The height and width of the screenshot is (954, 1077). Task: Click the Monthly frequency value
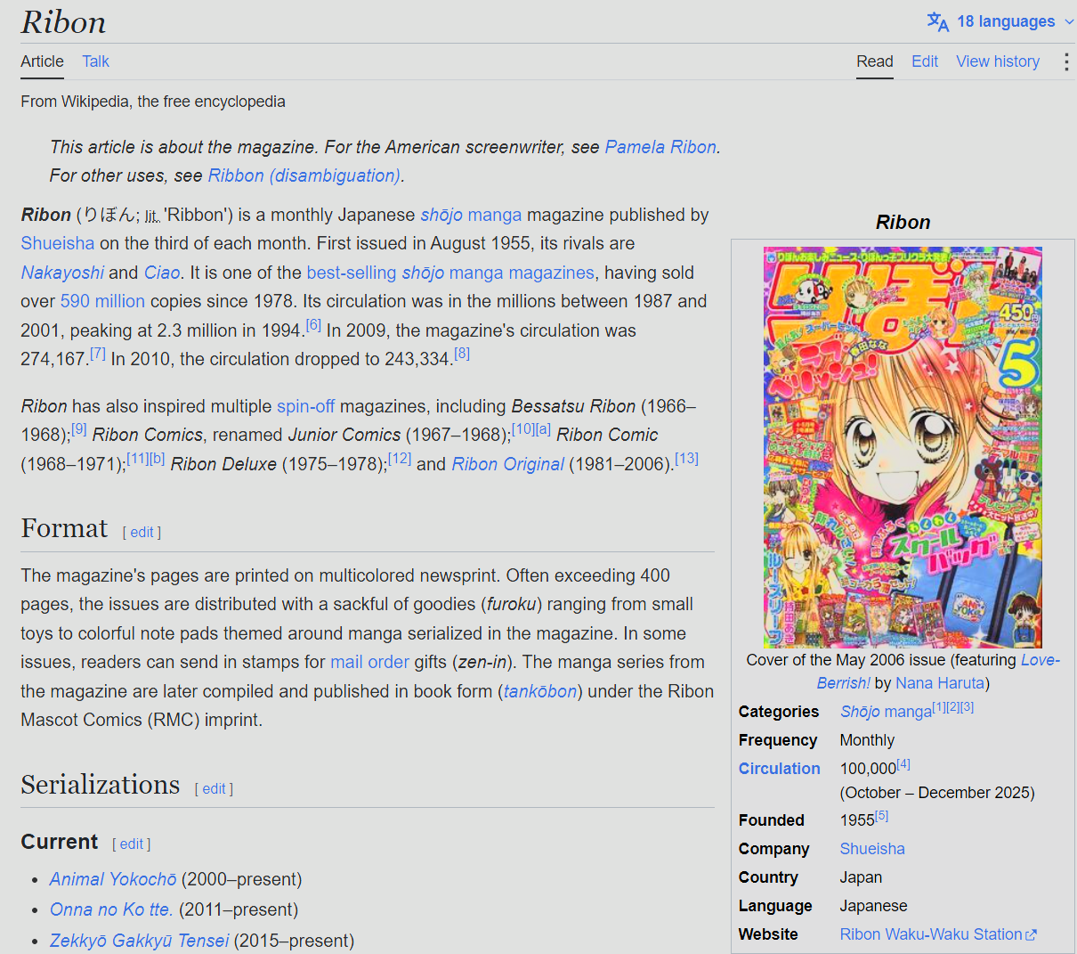pos(867,740)
